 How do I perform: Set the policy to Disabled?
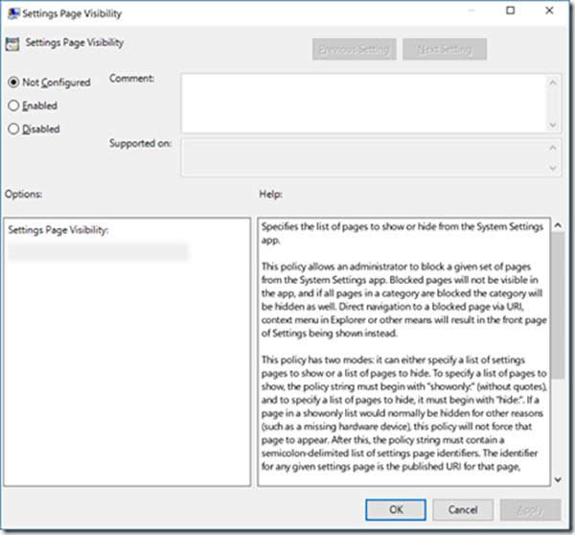point(13,128)
